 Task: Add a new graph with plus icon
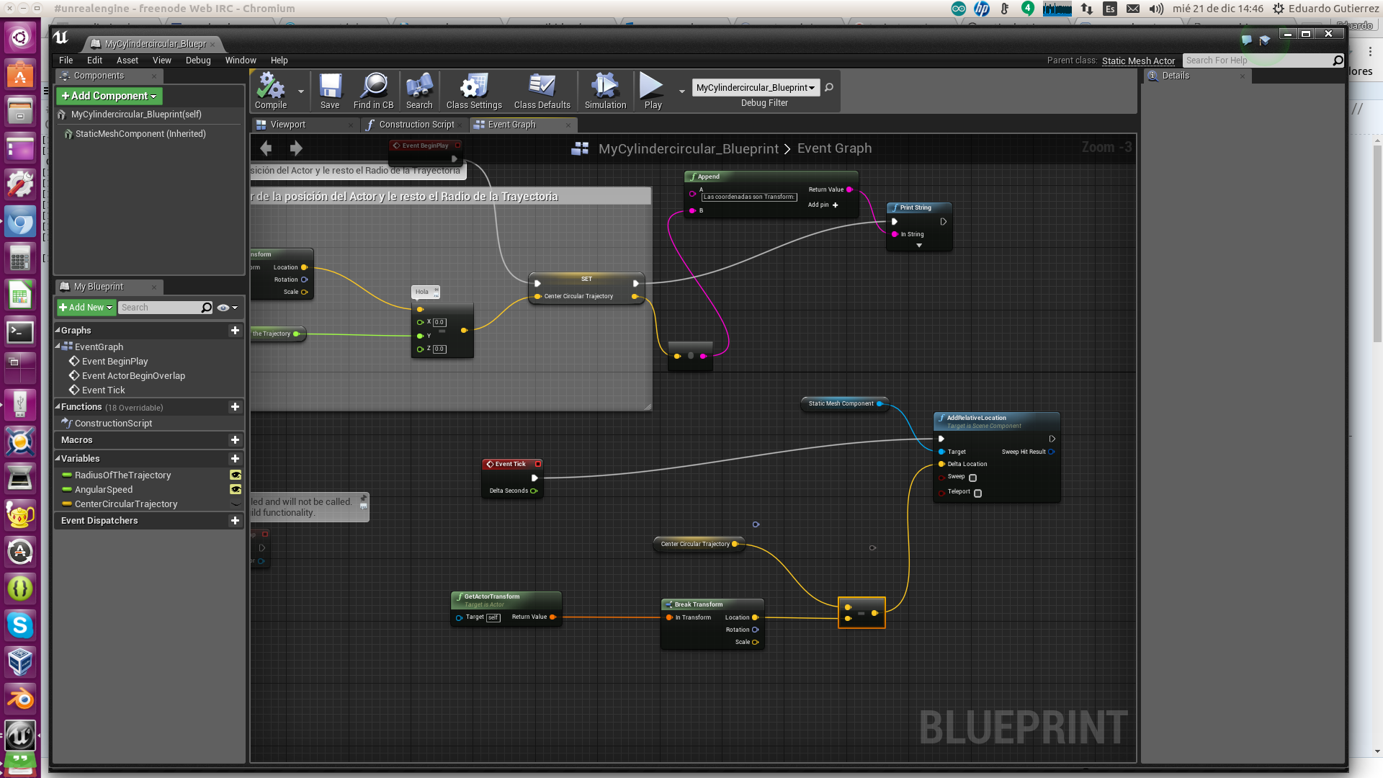pos(235,330)
